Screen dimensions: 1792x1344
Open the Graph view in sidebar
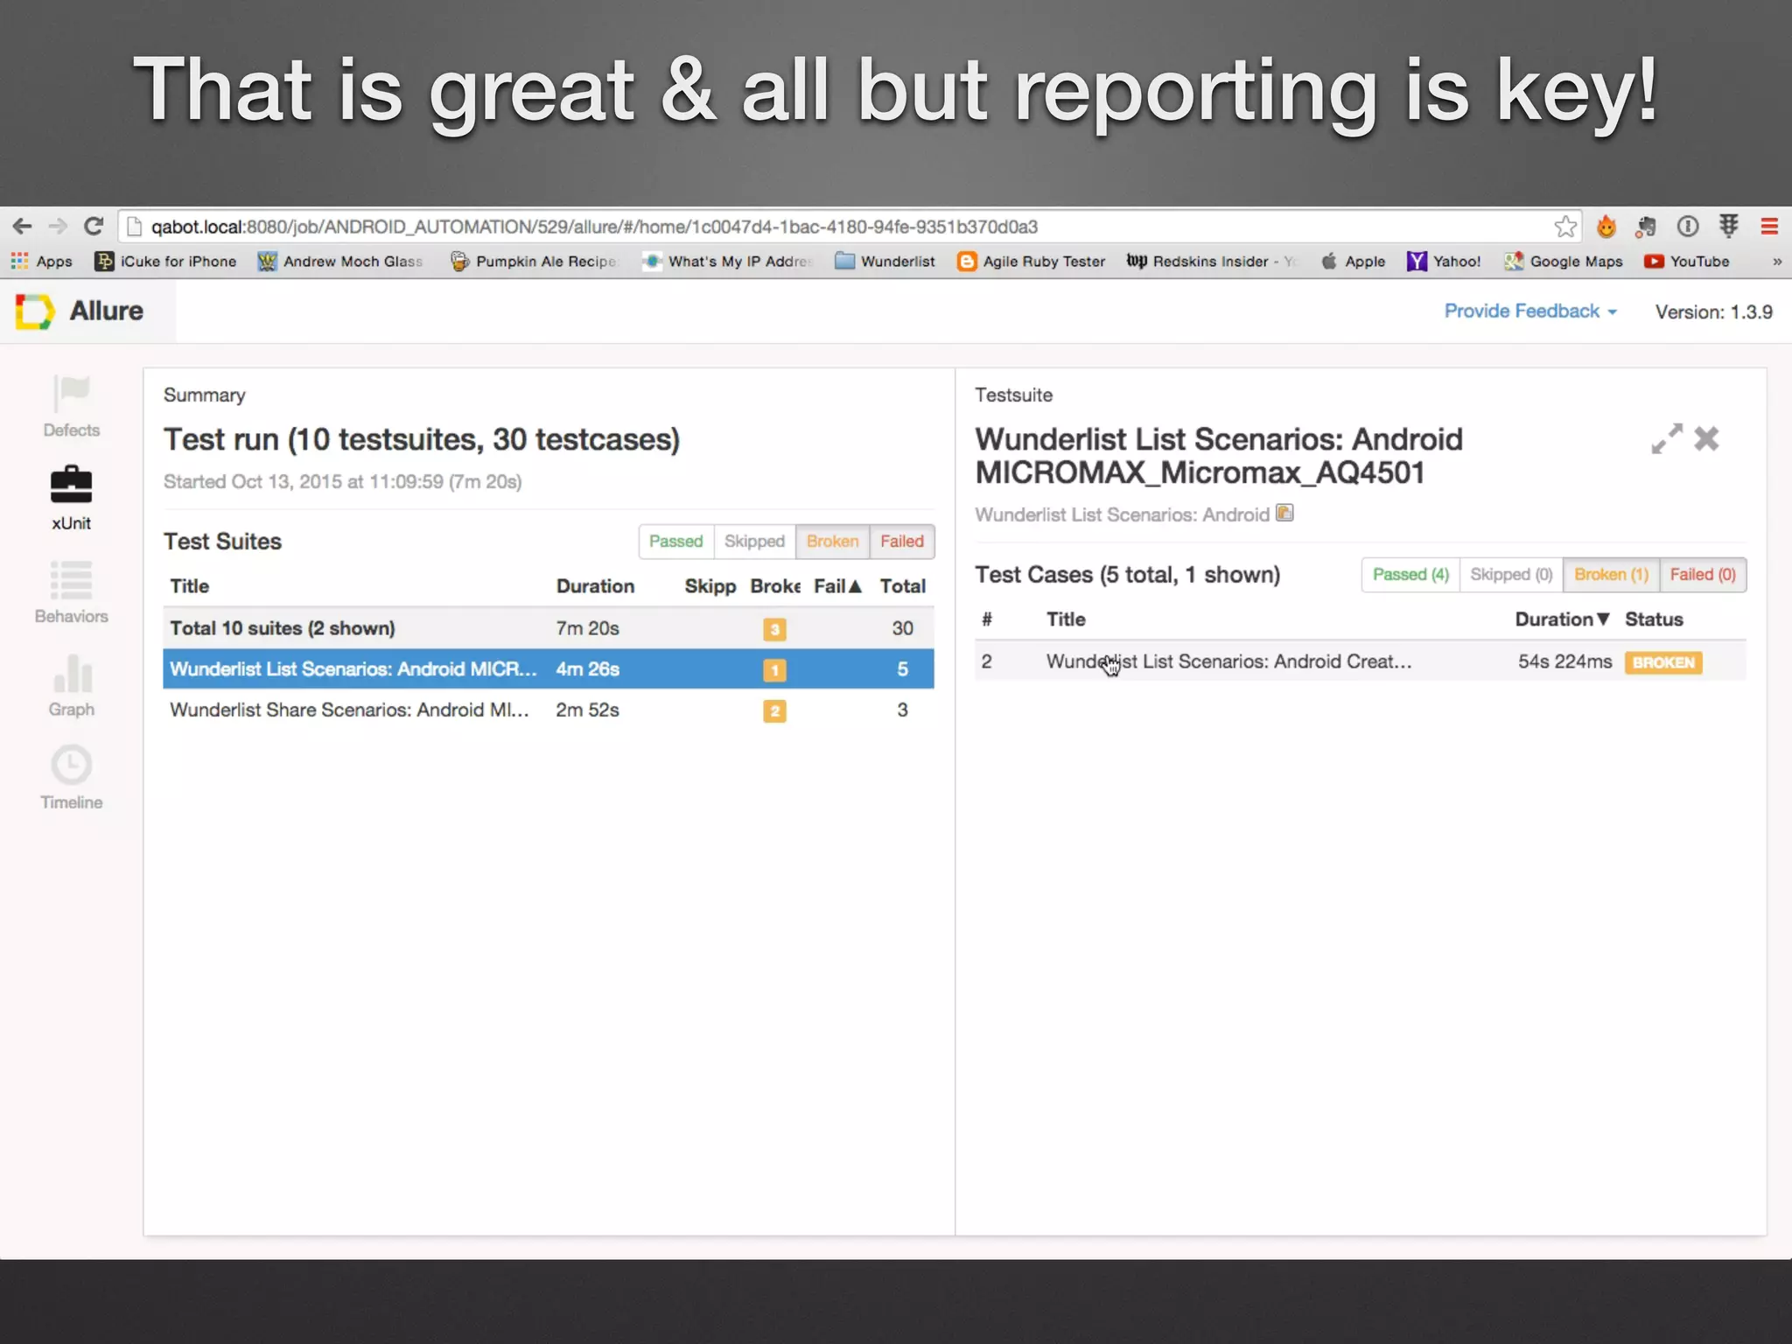(x=72, y=687)
